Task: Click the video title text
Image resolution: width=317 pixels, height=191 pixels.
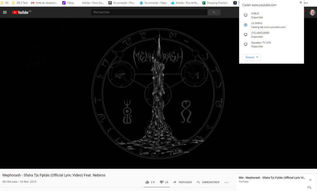Action: pyautogui.click(x=54, y=175)
